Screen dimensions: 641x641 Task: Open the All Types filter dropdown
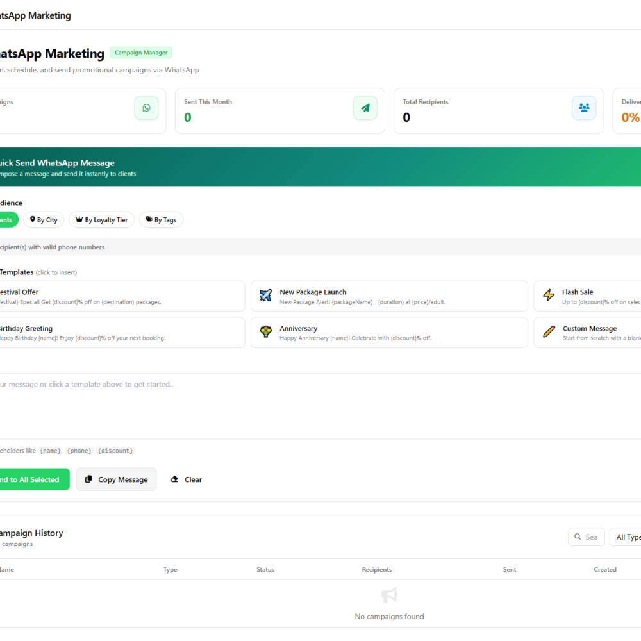coord(626,537)
